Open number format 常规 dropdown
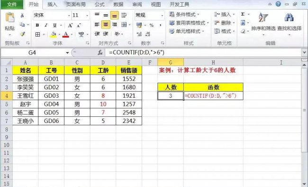 click(x=162, y=15)
